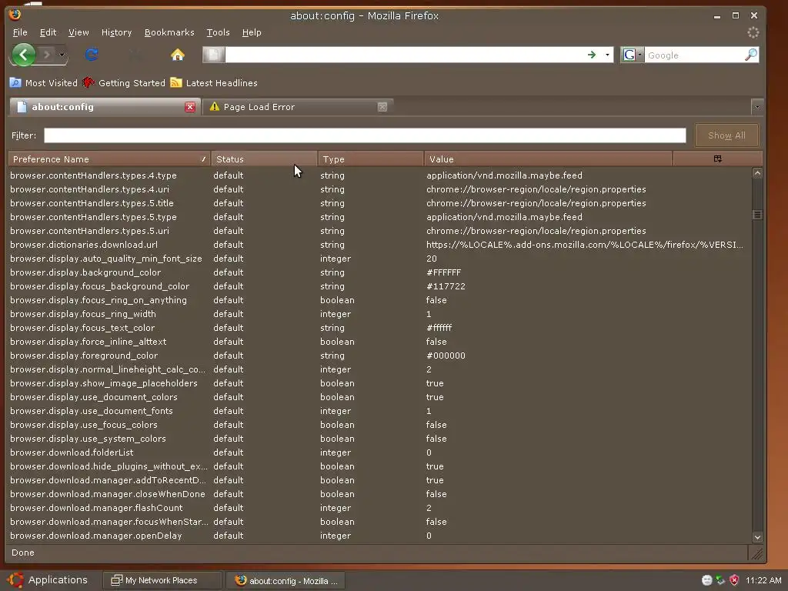788x591 pixels.
Task: Open the column picker icon
Action: click(718, 159)
